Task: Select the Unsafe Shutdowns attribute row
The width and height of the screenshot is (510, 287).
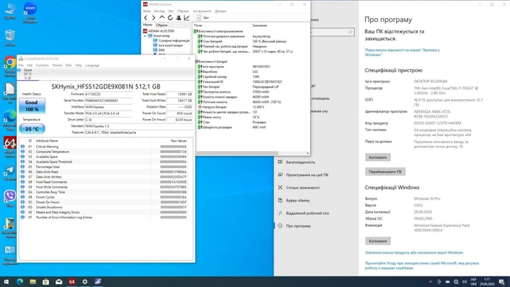Action: coord(104,207)
